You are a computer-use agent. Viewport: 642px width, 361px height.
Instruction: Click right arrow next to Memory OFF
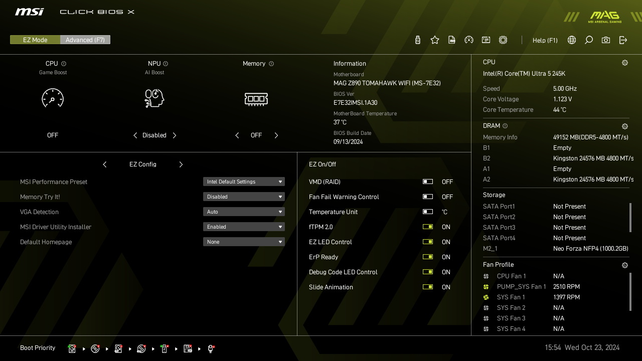pos(276,135)
